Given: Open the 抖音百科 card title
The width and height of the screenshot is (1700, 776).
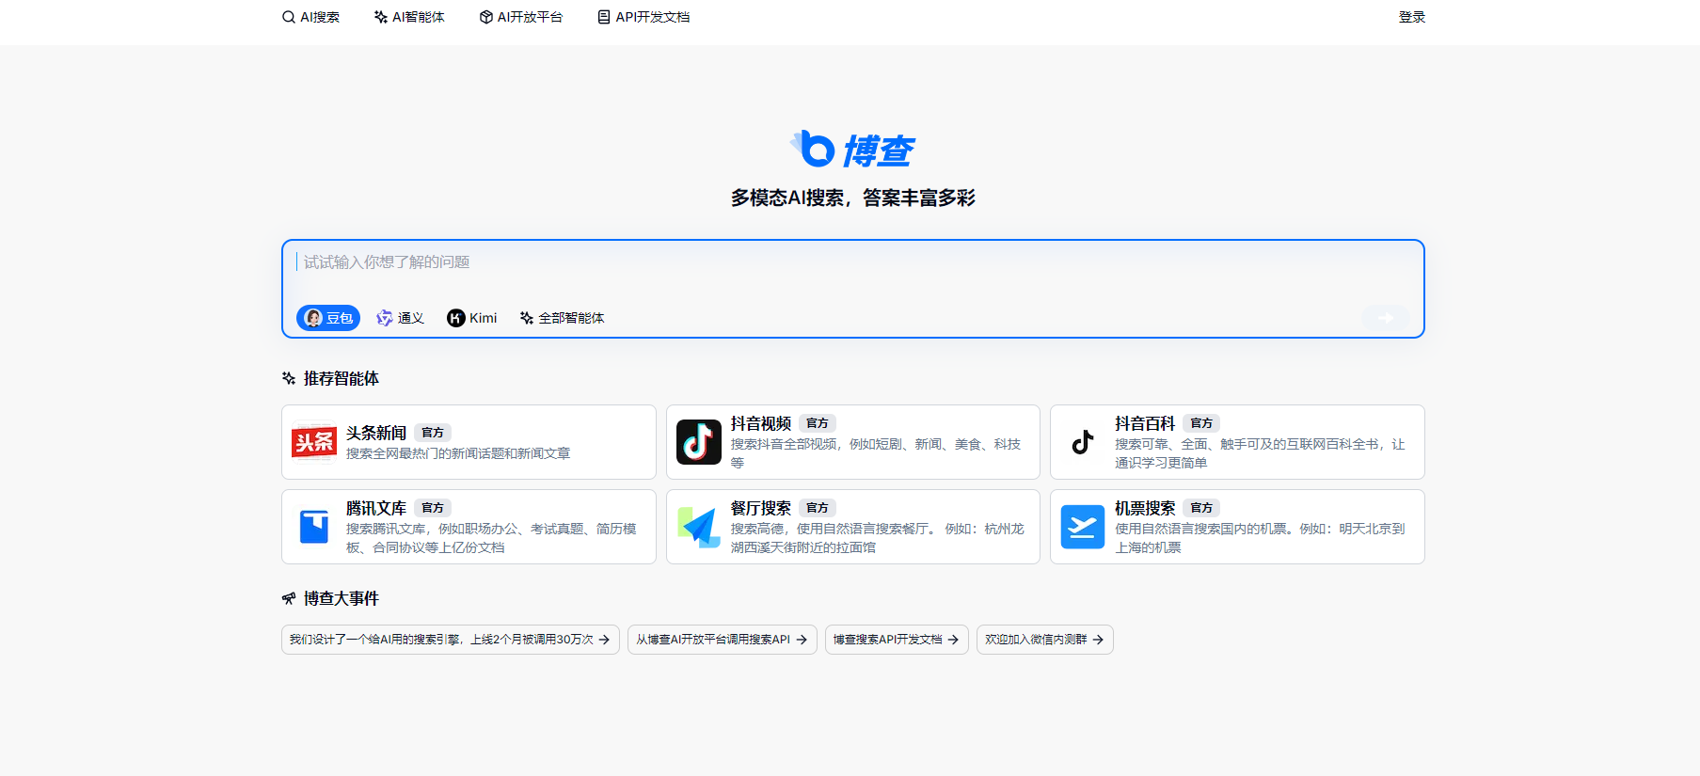Looking at the screenshot, I should [1145, 423].
